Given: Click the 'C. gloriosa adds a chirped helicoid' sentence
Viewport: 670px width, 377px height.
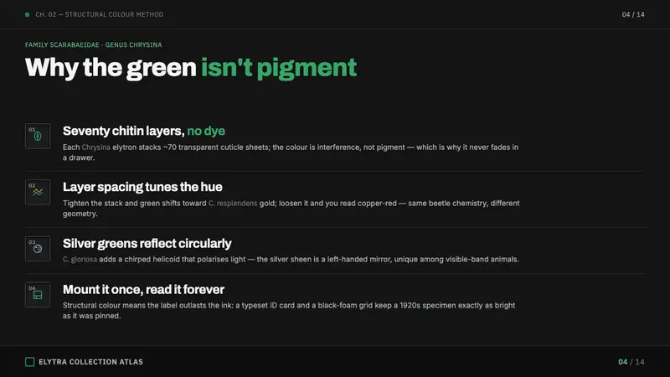Looking at the screenshot, I should (x=291, y=259).
